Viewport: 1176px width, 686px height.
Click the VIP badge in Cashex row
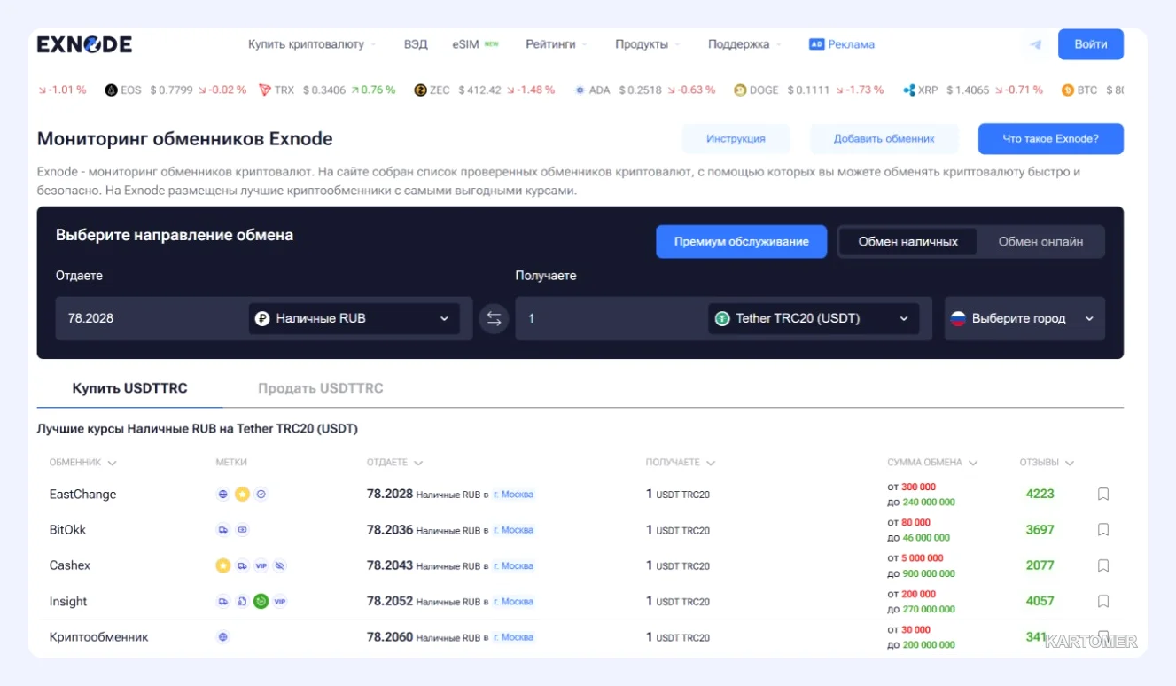tap(261, 565)
